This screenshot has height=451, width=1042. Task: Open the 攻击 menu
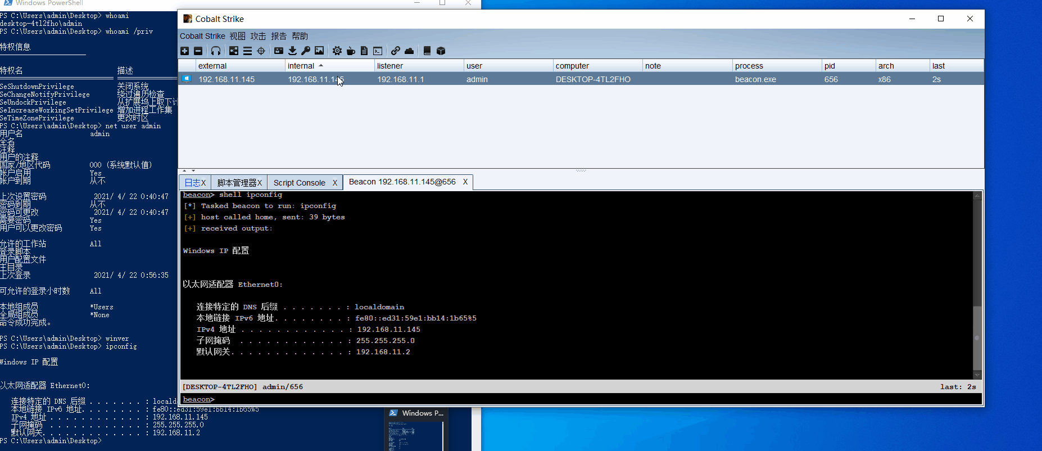click(258, 36)
